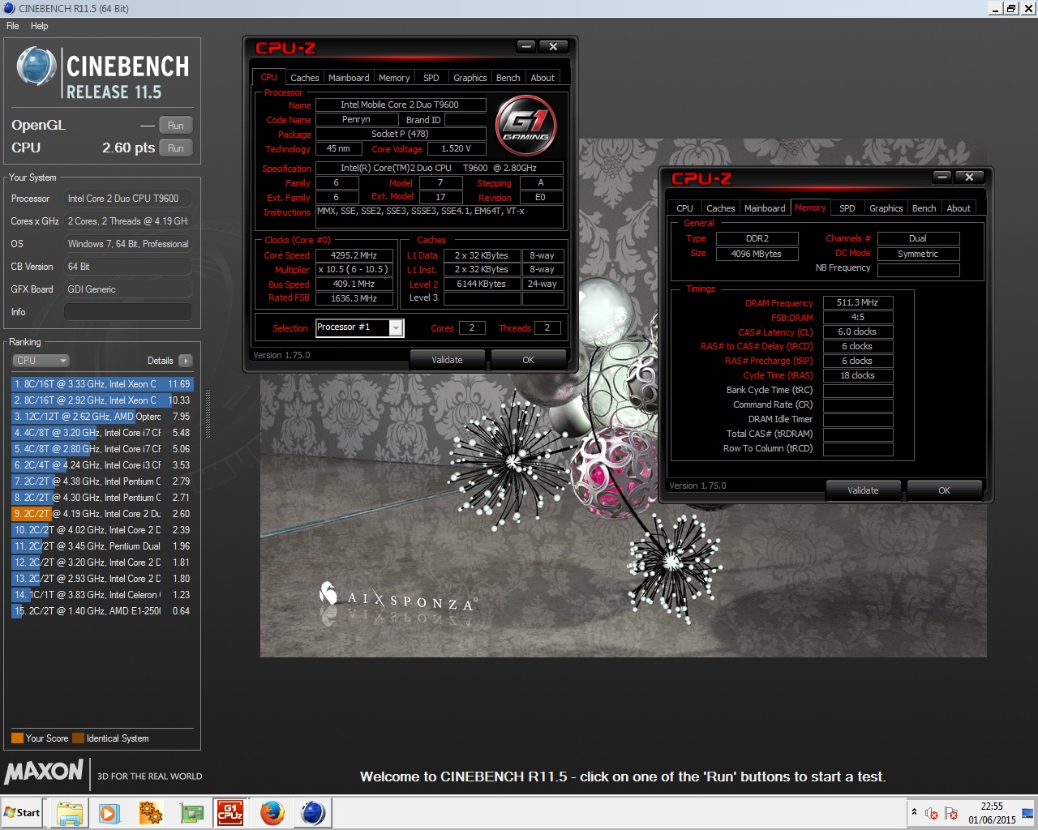The width and height of the screenshot is (1038, 830).
Task: Select ranking row 1 Intel Xeon 11.69
Action: coord(102,384)
